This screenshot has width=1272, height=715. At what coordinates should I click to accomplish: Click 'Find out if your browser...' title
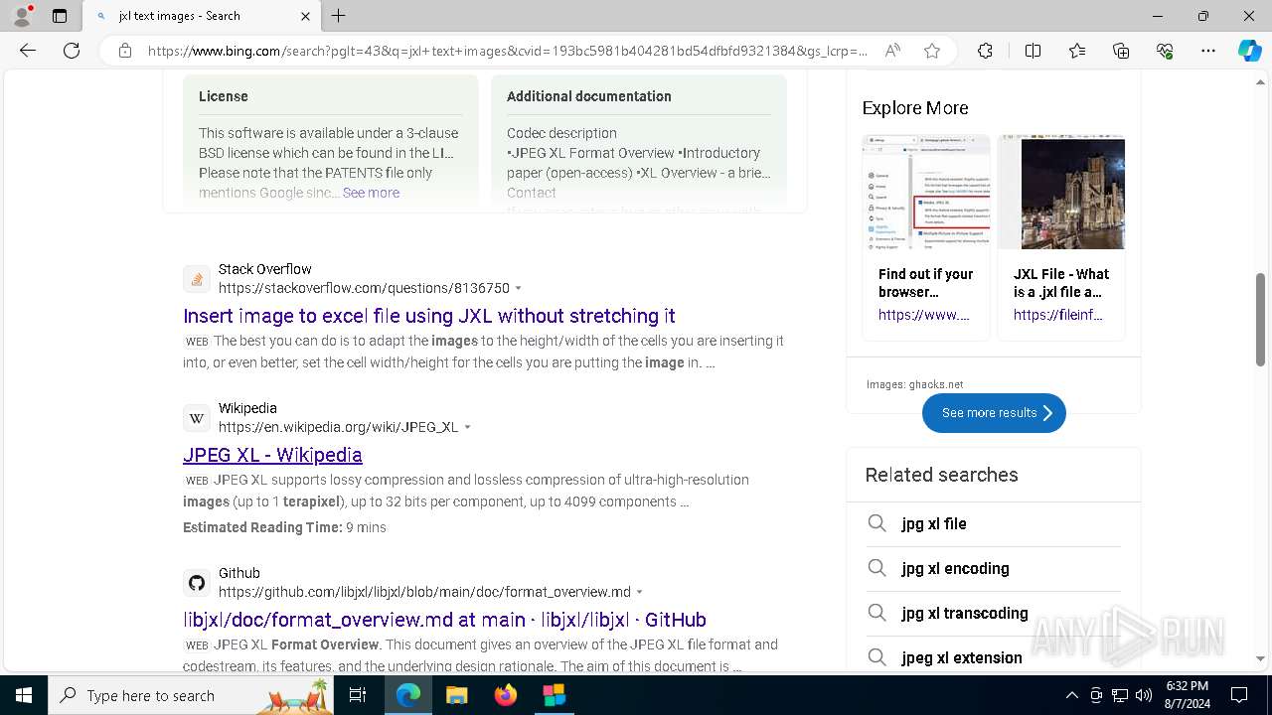pos(926,283)
